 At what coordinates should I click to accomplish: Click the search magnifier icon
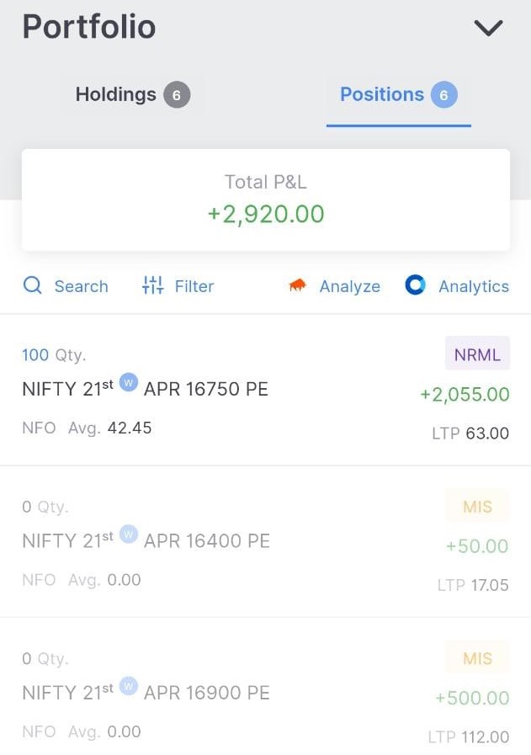click(33, 286)
